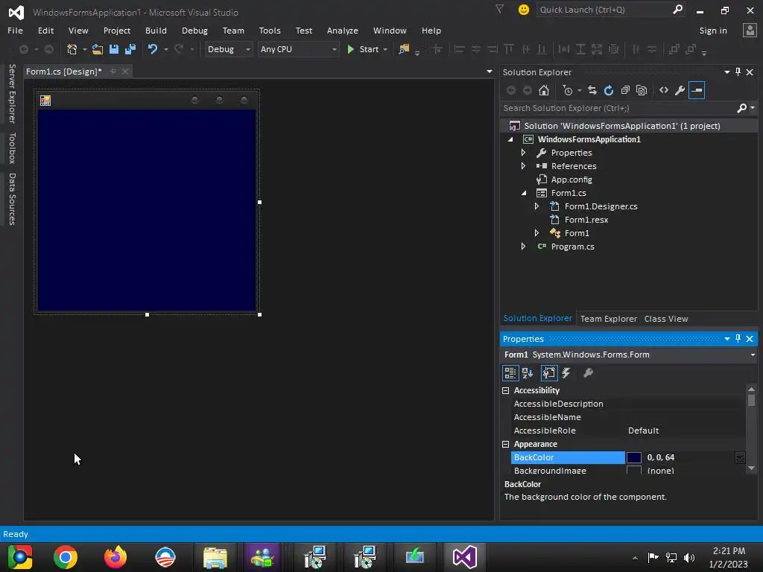
Task: Open File Explorer from the taskbar
Action: point(215,557)
